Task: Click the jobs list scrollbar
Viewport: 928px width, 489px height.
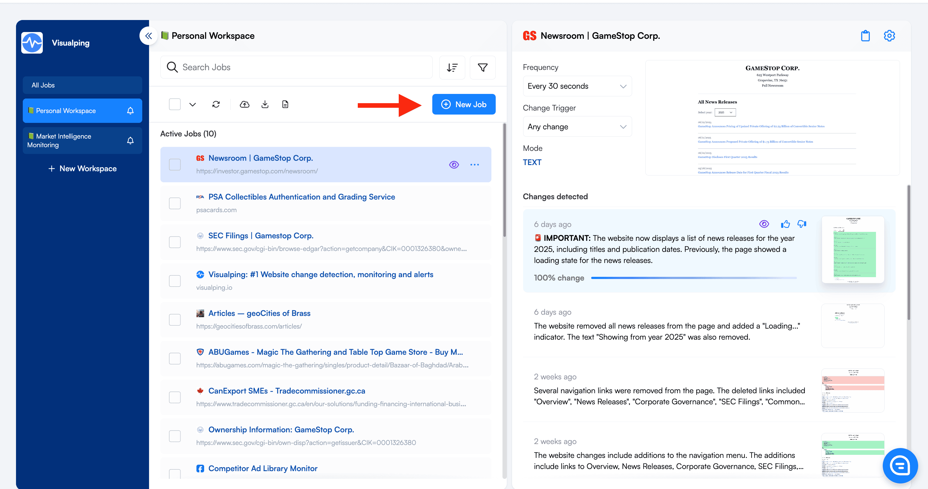Action: (504, 180)
